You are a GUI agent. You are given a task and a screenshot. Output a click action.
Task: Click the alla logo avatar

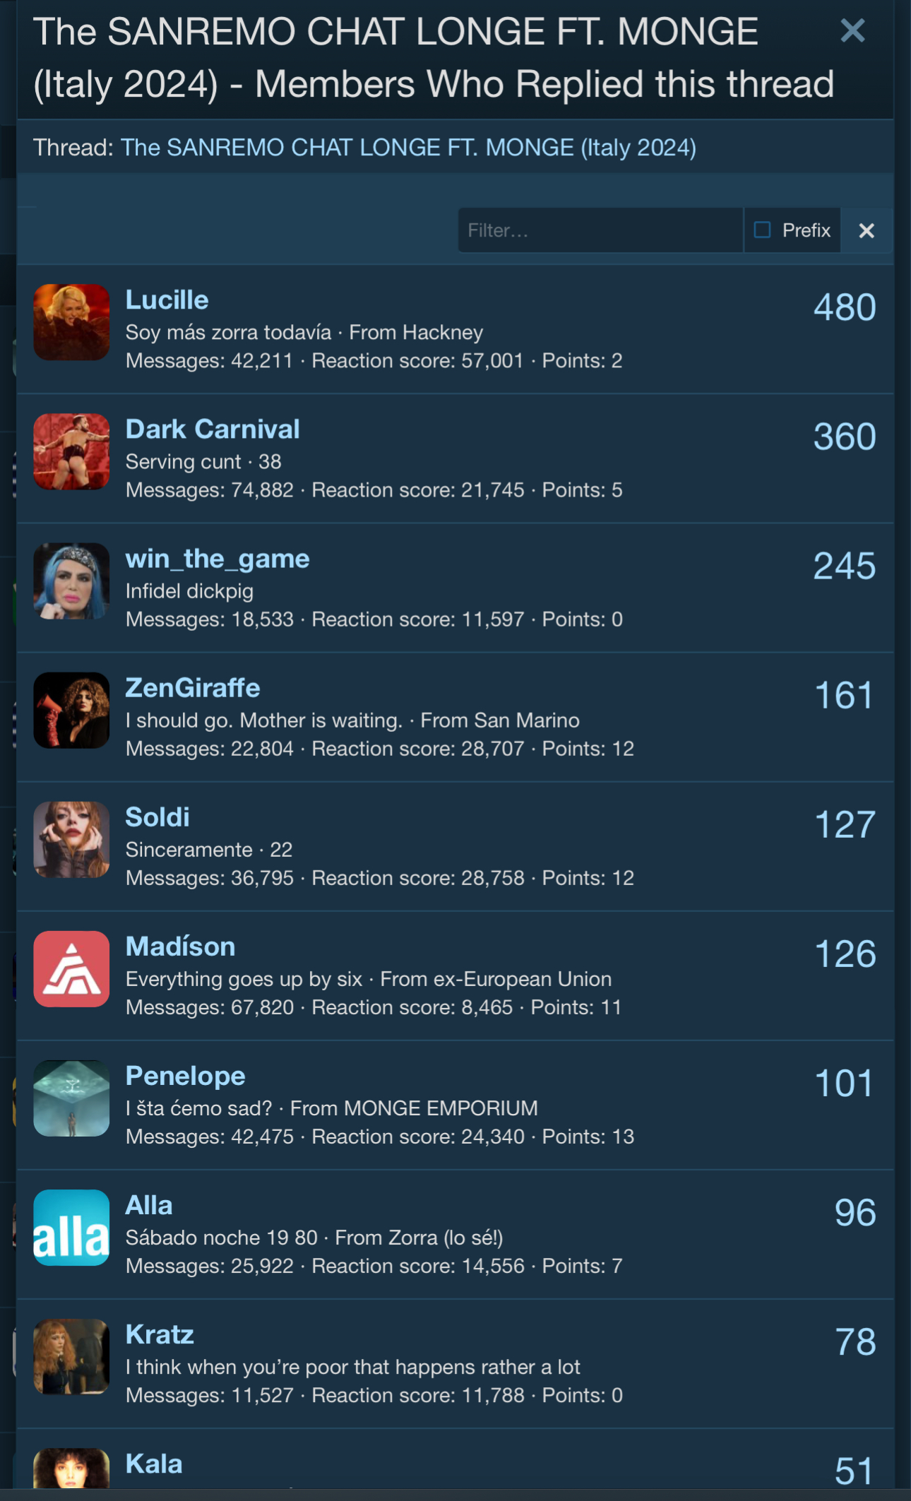click(x=71, y=1227)
